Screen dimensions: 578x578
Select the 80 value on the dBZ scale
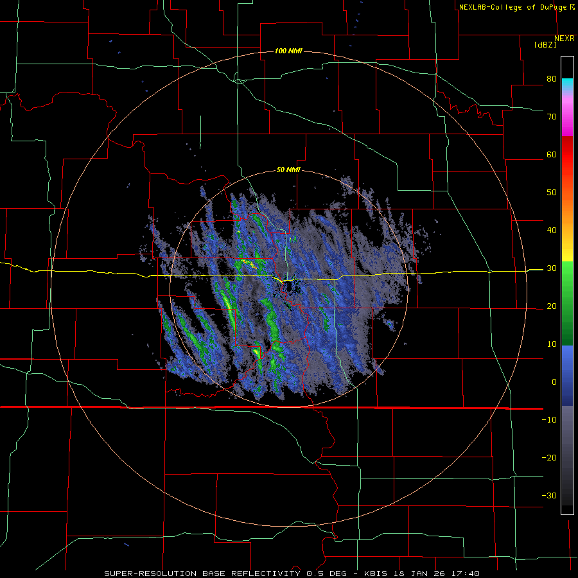pyautogui.click(x=552, y=79)
